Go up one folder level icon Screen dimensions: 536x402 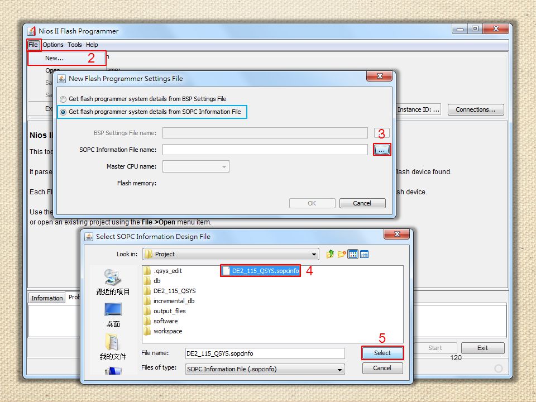pos(330,254)
